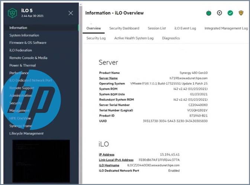This screenshot has width=250, height=185.
Task: Click the IPv6 address value FE80::B67A
Action: [x=159, y=160]
